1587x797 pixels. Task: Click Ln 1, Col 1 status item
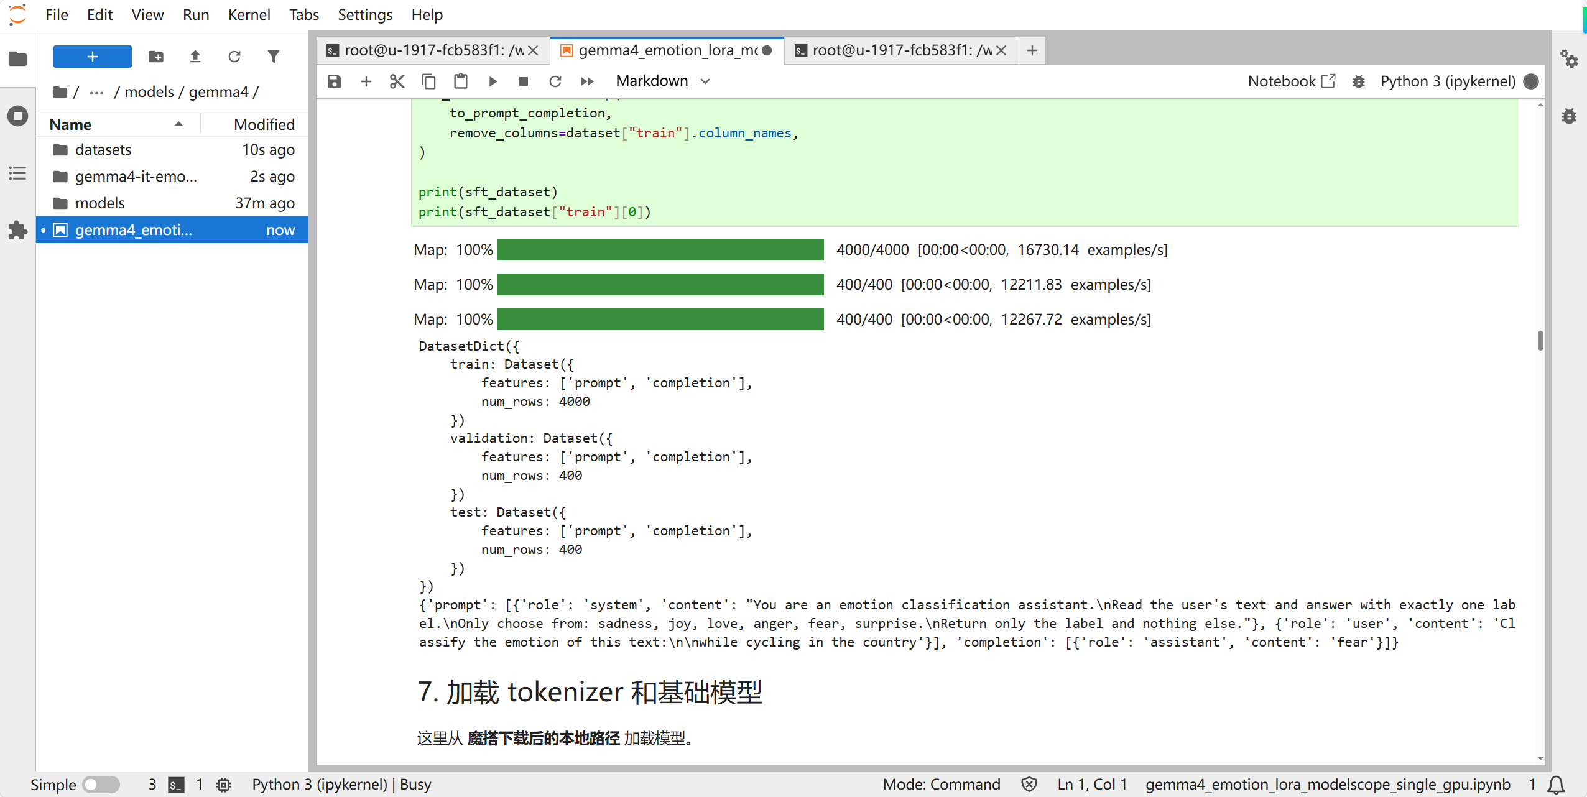coord(1093,785)
